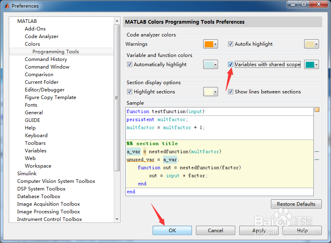Open Workspace preferences
Screen dimensions: 331x243
[38, 166]
